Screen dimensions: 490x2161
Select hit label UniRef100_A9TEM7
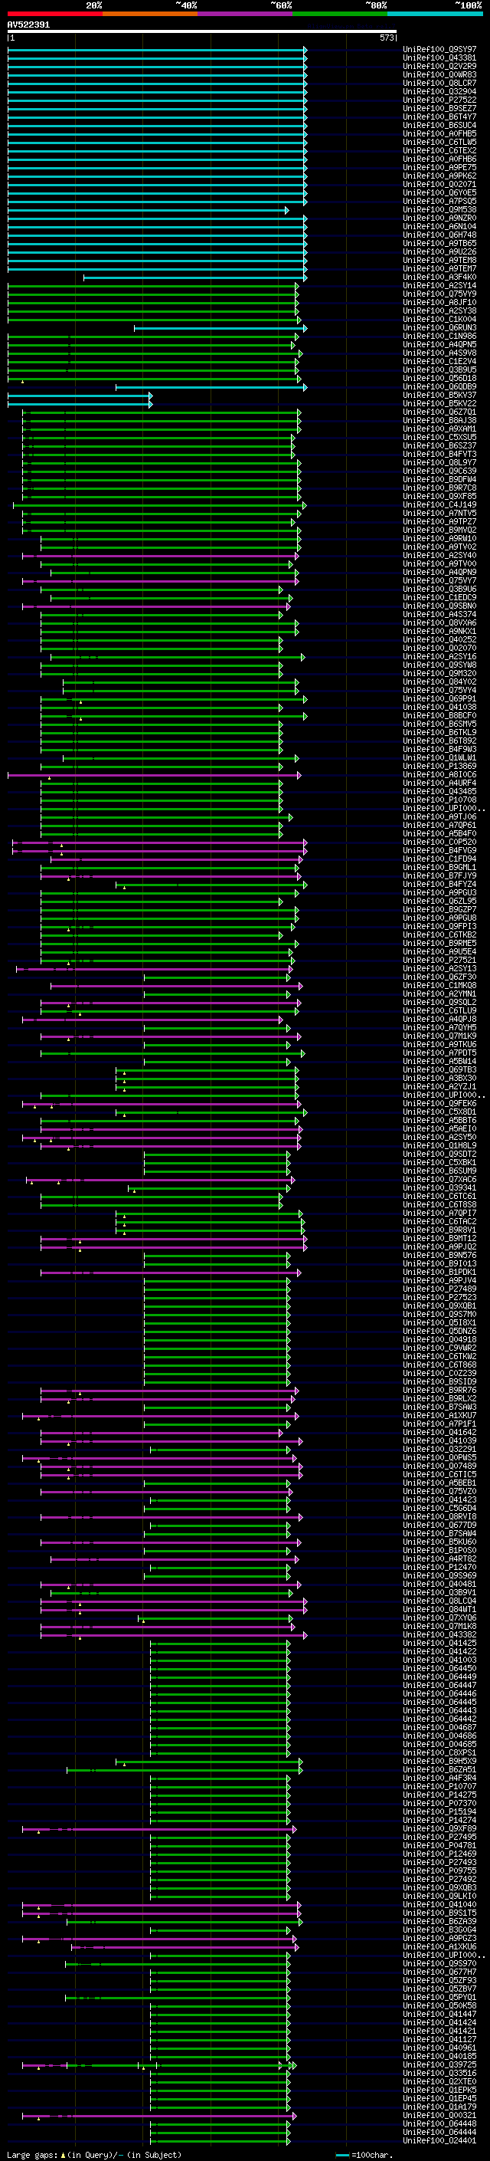(x=439, y=268)
